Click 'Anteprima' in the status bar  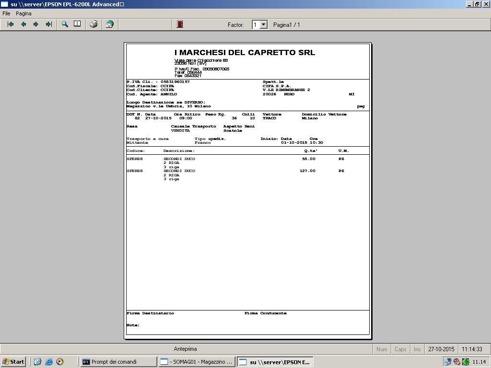[x=186, y=349]
